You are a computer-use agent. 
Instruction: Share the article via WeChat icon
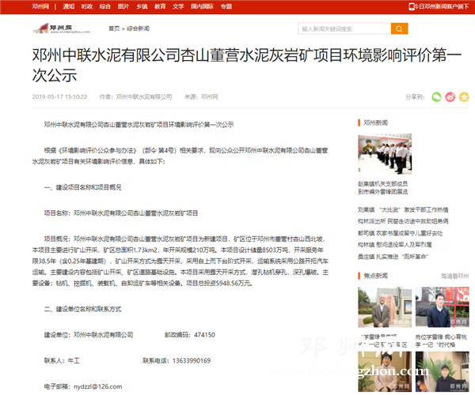pos(436,96)
